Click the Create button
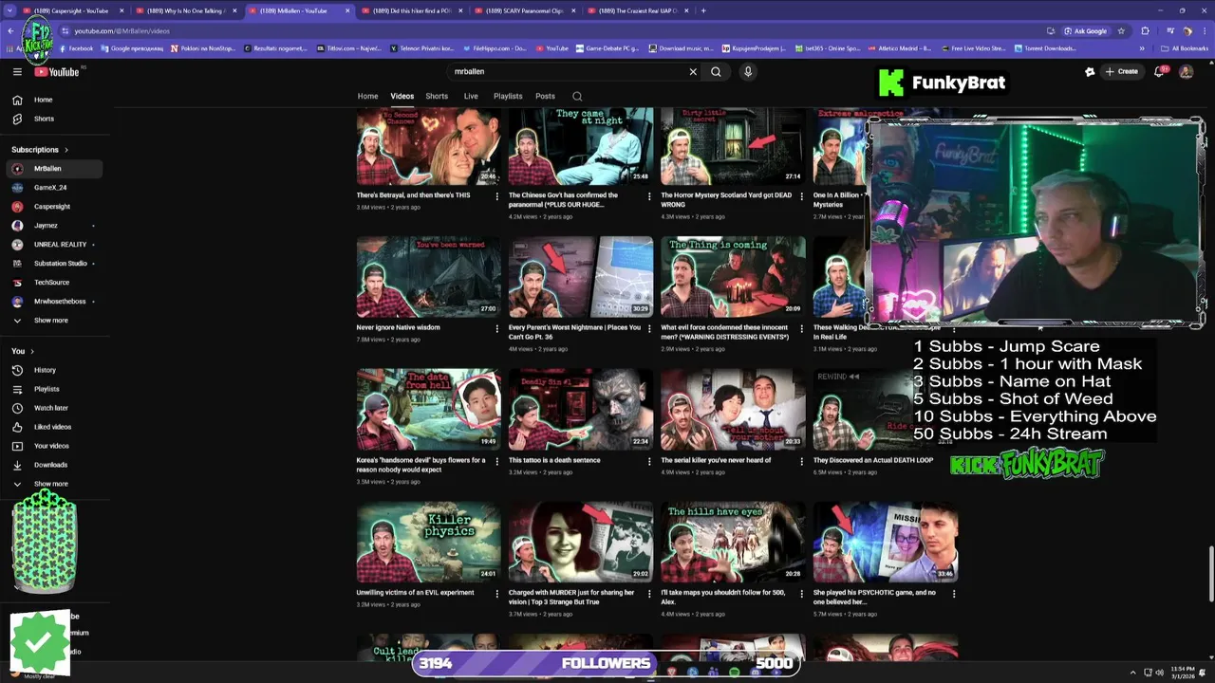This screenshot has height=683, width=1215. tap(1121, 71)
